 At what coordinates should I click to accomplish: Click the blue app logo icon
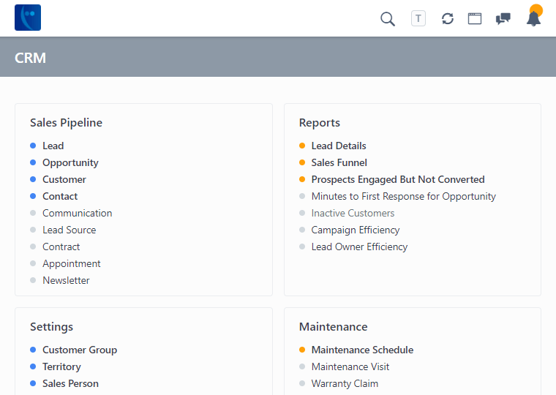pyautogui.click(x=28, y=18)
